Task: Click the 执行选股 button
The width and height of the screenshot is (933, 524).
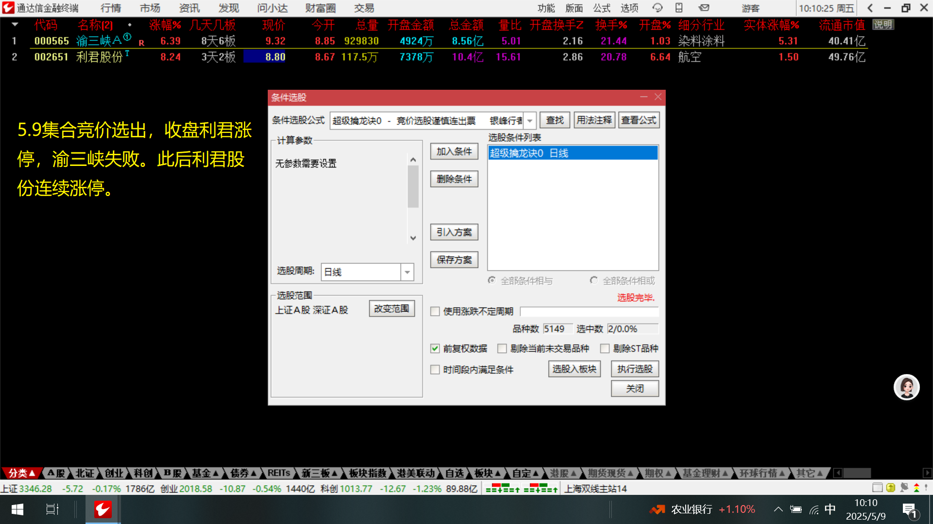Action: 635,369
